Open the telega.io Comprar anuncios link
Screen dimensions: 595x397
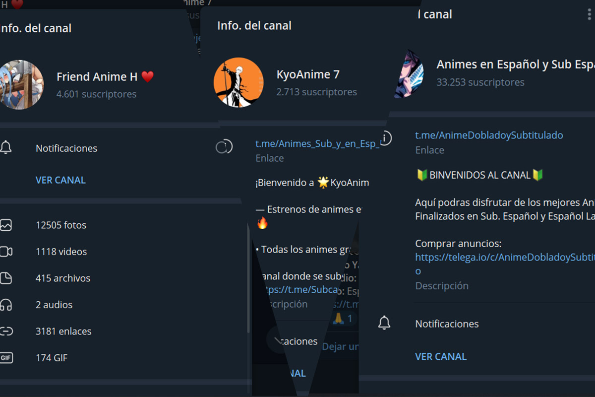pyautogui.click(x=505, y=264)
